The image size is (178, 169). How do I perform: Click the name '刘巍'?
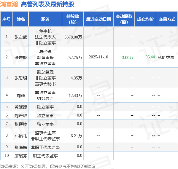pos(21,95)
